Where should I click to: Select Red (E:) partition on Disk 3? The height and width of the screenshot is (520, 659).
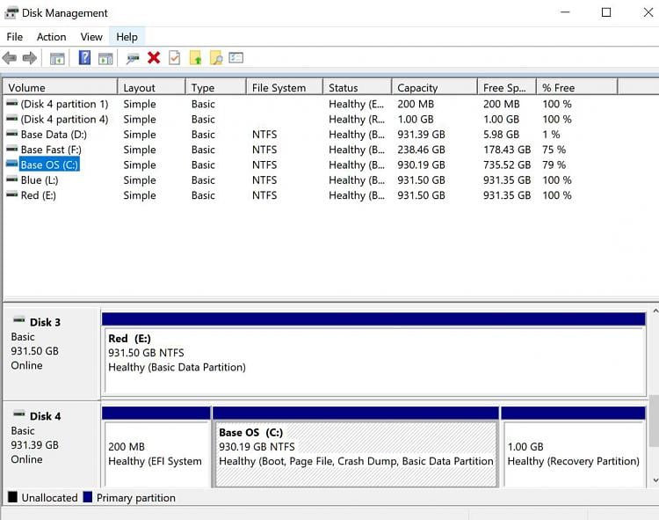[x=374, y=361]
